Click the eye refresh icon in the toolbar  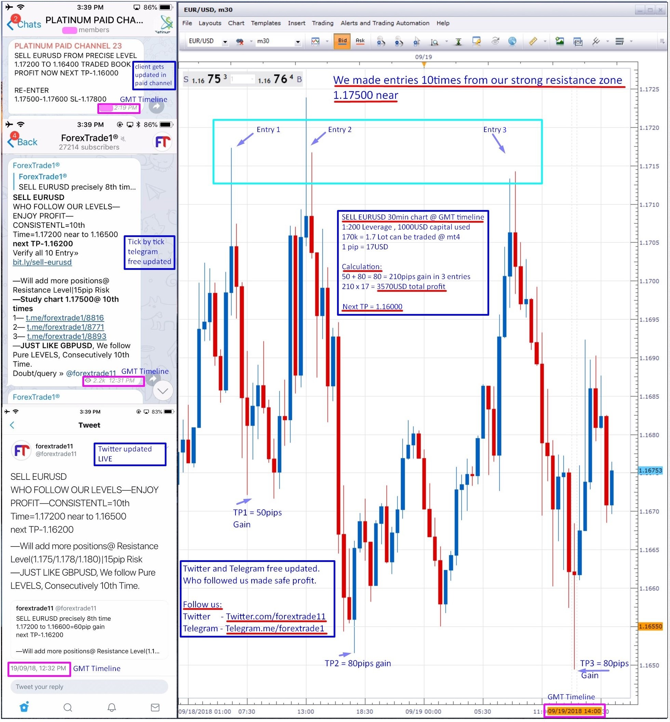[x=495, y=41]
